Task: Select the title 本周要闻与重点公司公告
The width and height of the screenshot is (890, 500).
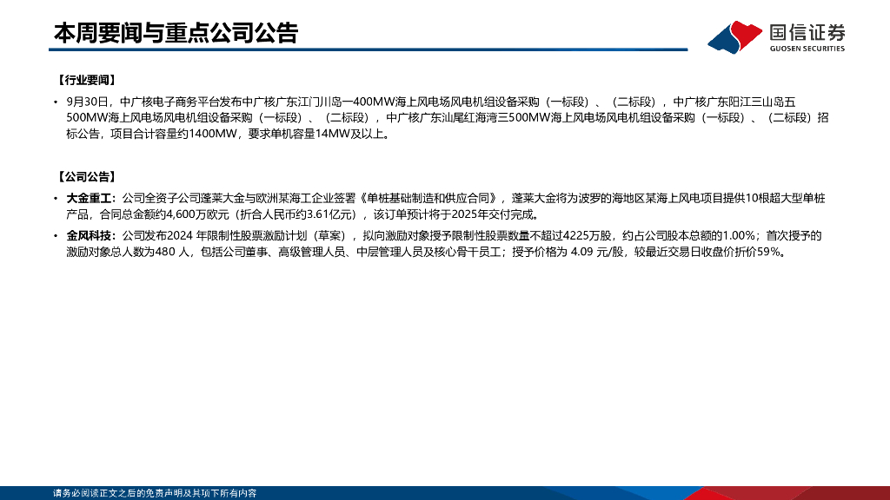Action: [x=176, y=33]
